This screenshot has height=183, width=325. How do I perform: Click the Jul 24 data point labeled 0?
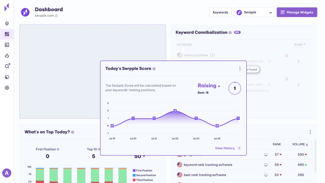tap(217, 126)
